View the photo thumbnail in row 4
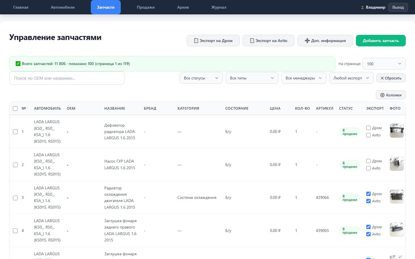Viewport: 415px width, 259px height. click(x=397, y=230)
